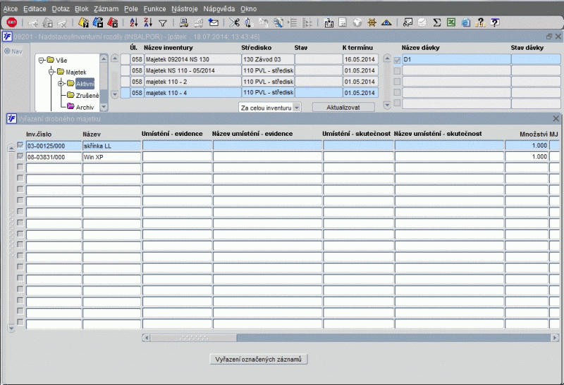
Task: Click horizontal scrollbar thumb under table
Action: pos(193,338)
